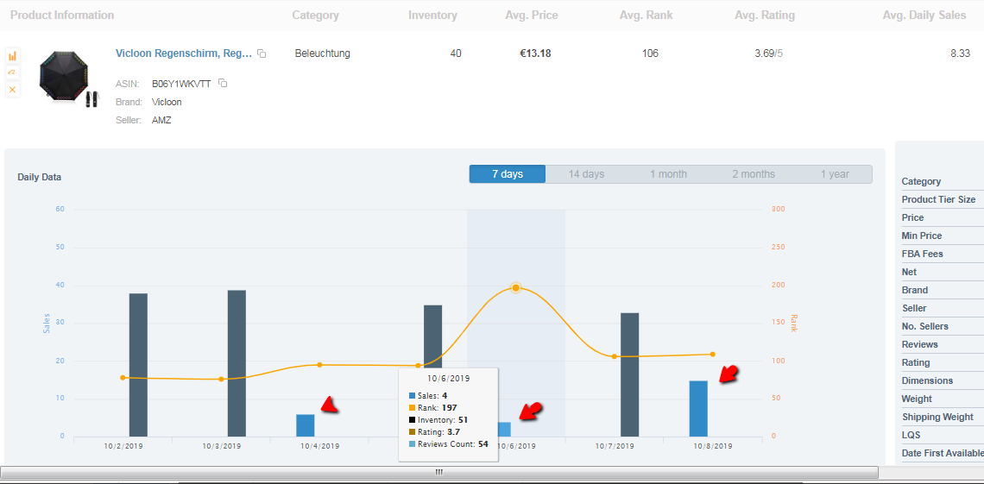The height and width of the screenshot is (484, 984).
Task: Click the 3.69/5 rating value
Action: coord(769,53)
